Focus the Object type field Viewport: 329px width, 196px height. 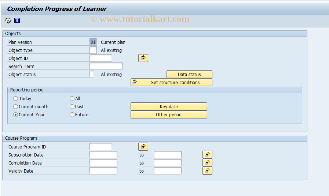coord(93,50)
